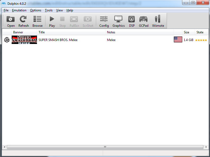Click the five-star State rating
Screen dimensions: 210x157
click(201, 40)
